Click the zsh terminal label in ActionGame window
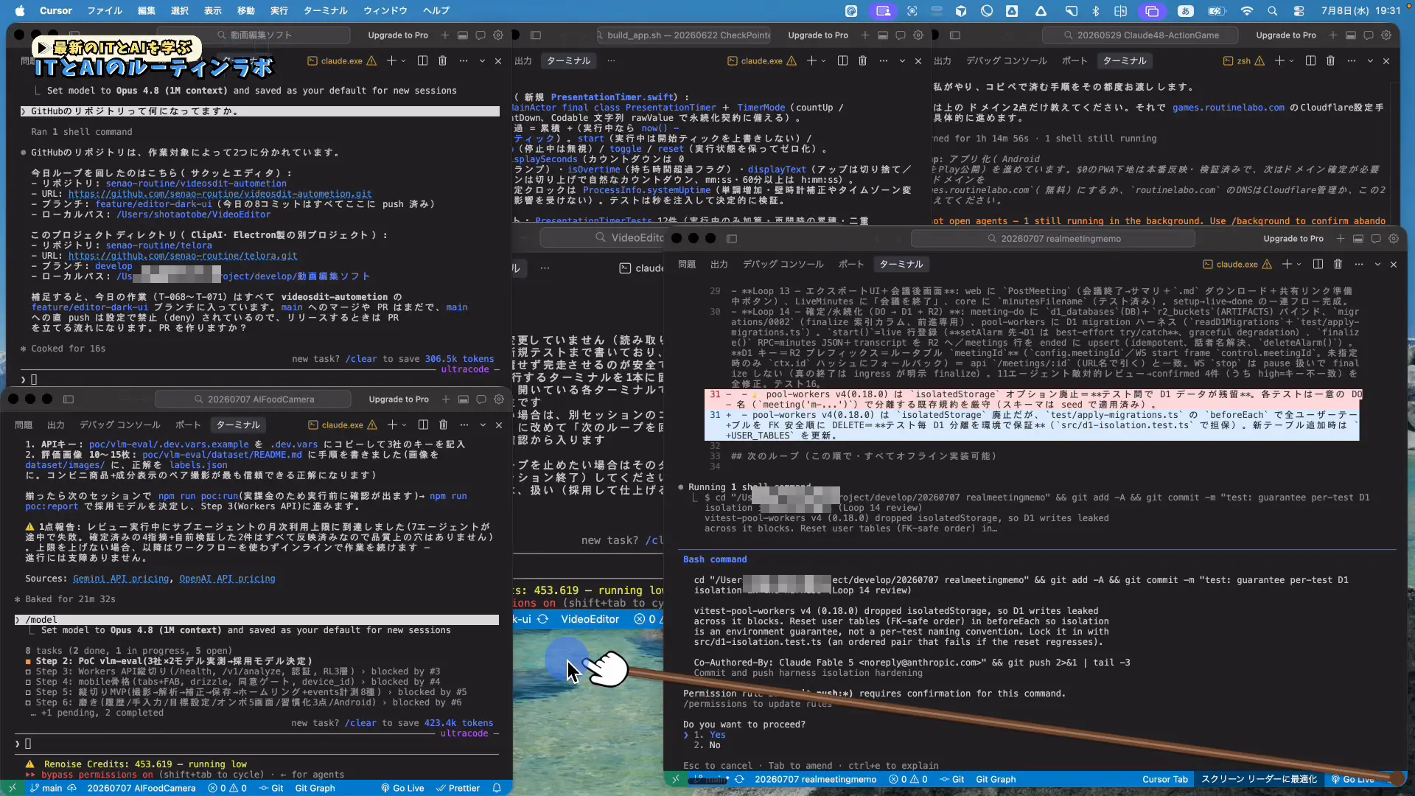 coord(1243,60)
